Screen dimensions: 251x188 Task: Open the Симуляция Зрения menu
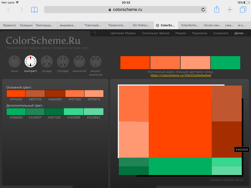pos(156,33)
